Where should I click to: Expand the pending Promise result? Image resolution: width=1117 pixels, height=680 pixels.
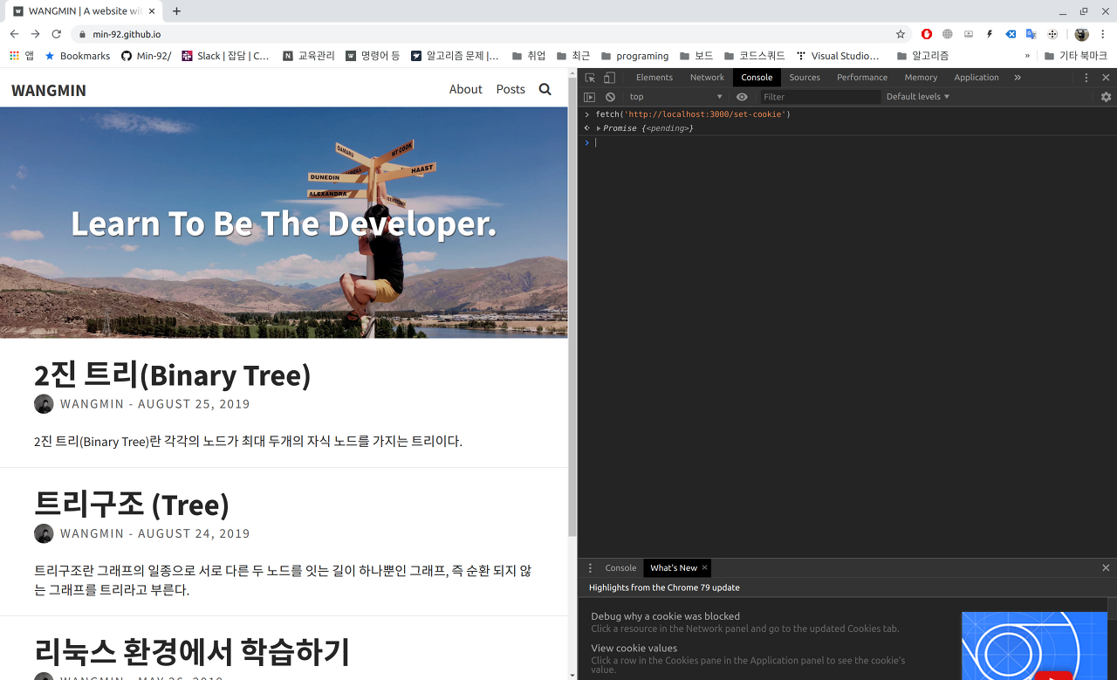tap(599, 128)
